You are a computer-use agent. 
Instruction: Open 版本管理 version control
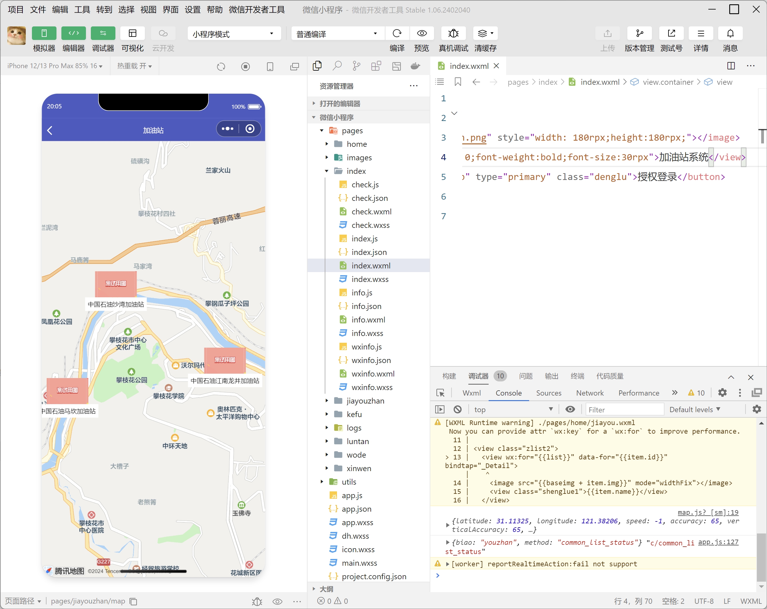pos(640,33)
